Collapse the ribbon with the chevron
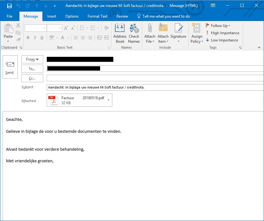Screen dimensions: 264x221 259,48
